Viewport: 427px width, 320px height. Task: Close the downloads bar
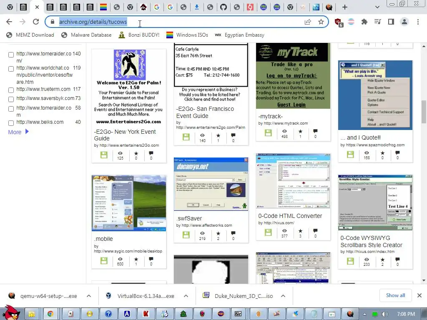[419, 295]
